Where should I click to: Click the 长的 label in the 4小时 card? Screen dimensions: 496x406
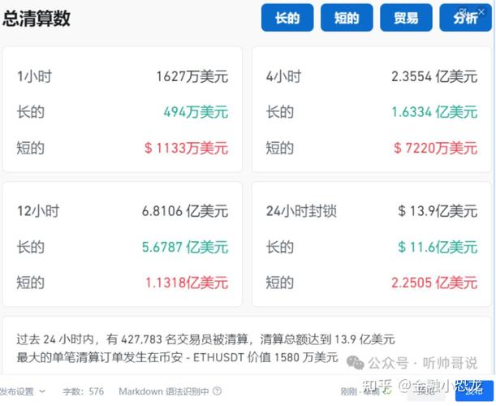coord(280,112)
